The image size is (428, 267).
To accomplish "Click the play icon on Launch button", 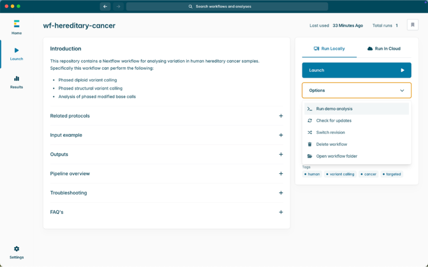I will click(x=402, y=70).
